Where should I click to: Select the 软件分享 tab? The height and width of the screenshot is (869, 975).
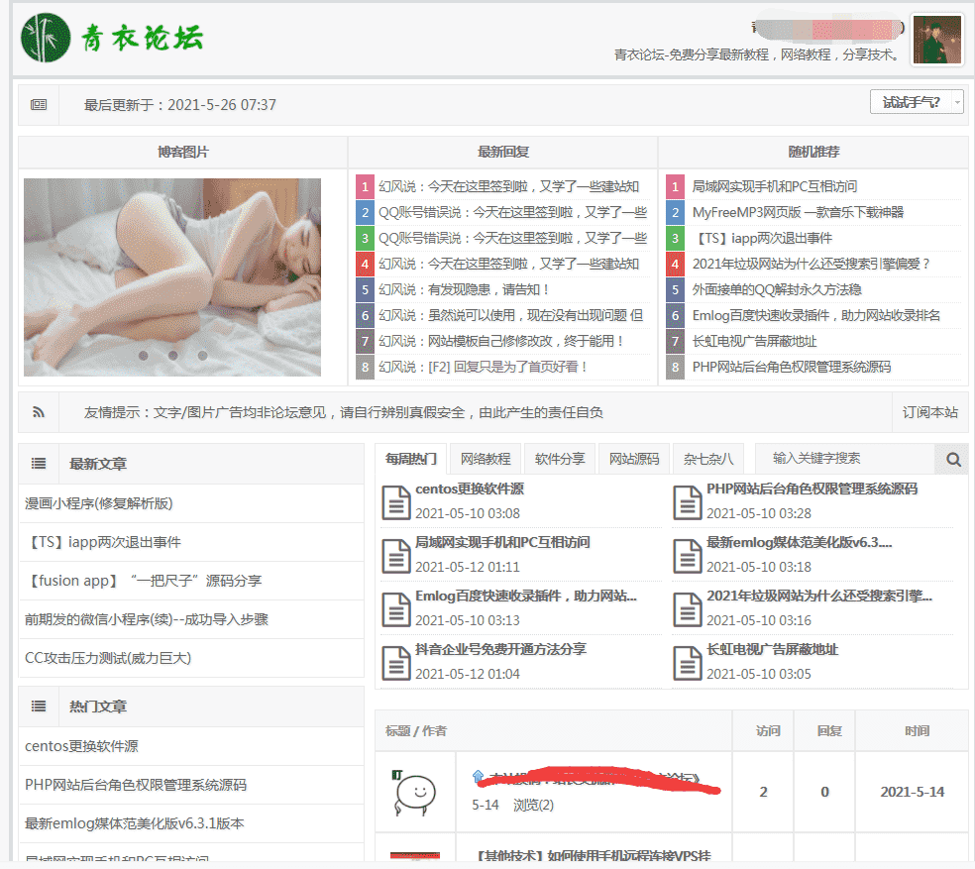tap(560, 459)
